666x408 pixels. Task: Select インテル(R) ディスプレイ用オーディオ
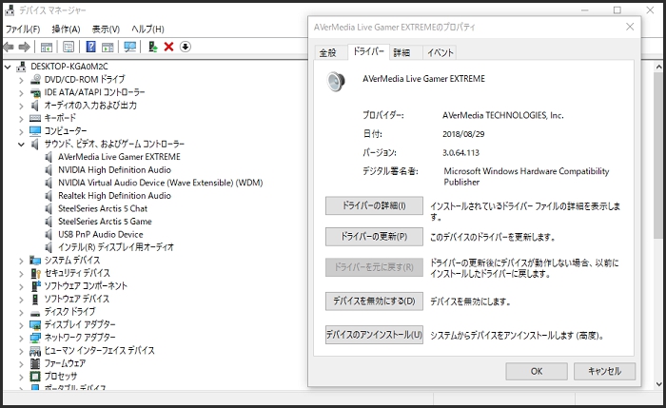[115, 247]
